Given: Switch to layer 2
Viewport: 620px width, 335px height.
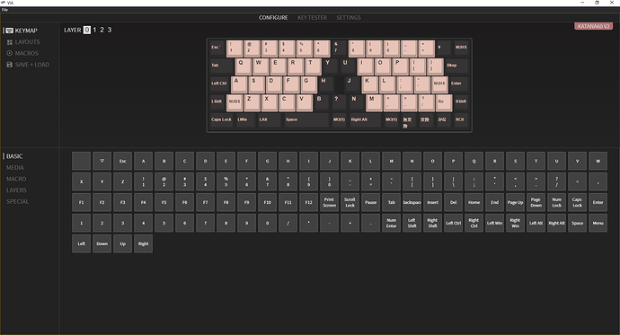Looking at the screenshot, I should coord(102,30).
